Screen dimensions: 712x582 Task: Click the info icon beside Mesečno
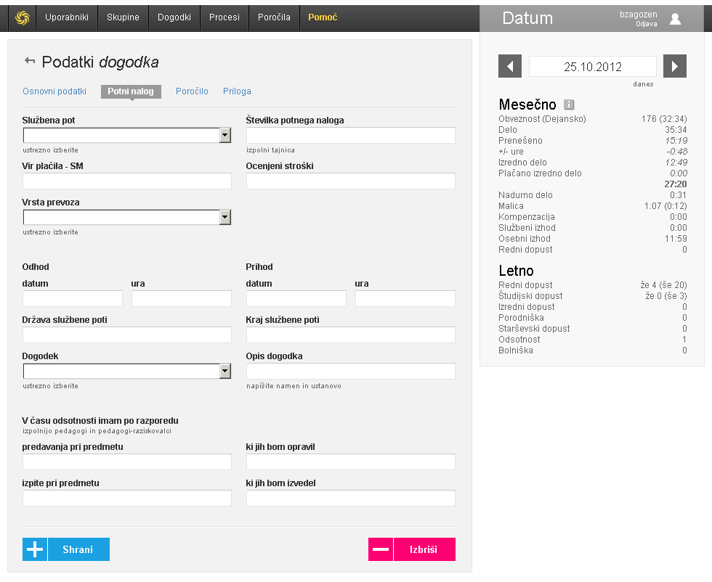570,104
